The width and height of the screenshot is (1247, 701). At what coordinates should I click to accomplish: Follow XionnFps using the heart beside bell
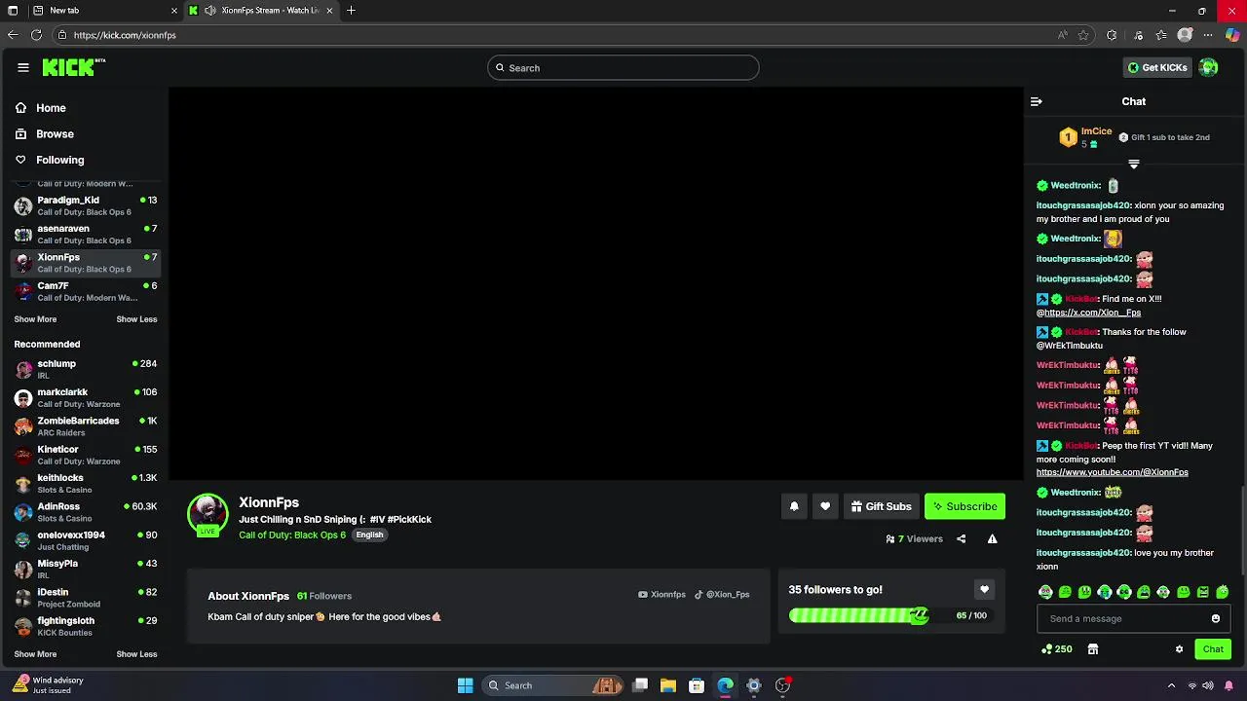[825, 506]
